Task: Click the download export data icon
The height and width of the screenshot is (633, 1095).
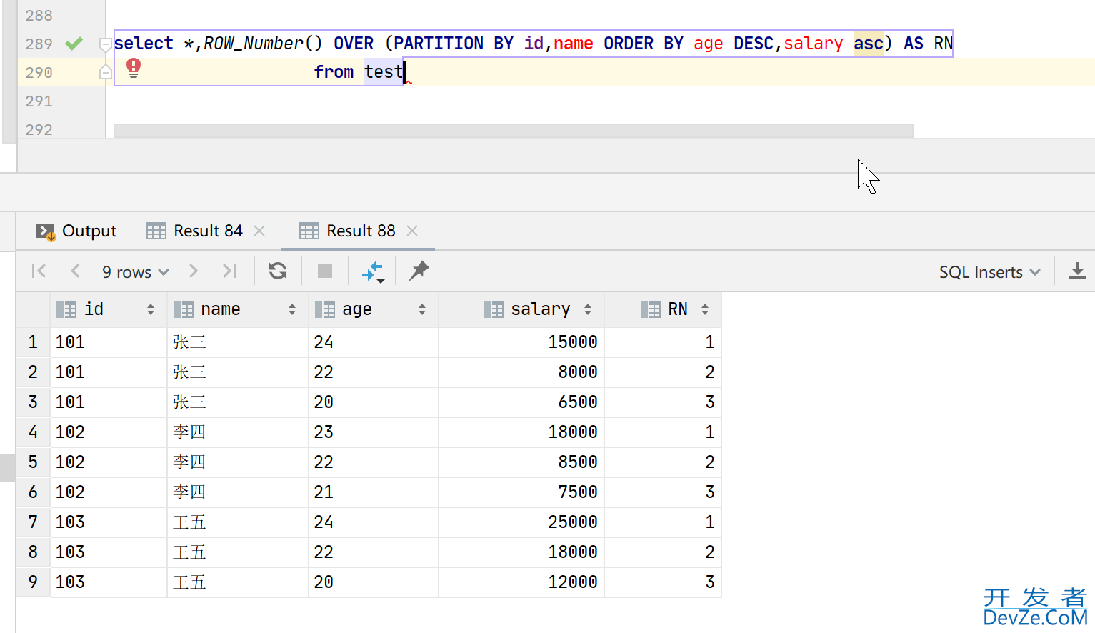Action: click(x=1078, y=271)
